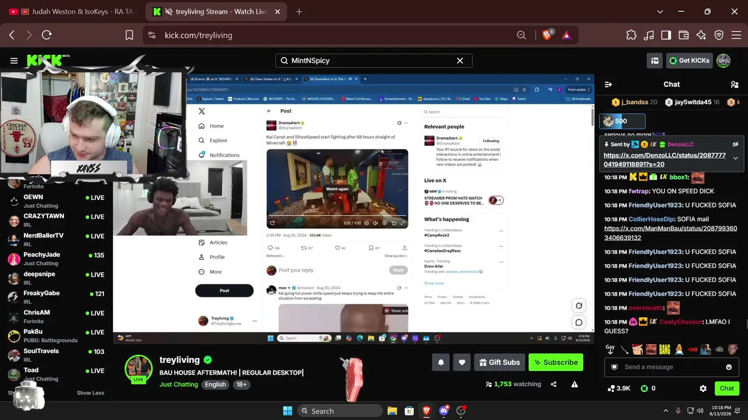Hide the pinned message in chat

[735, 144]
